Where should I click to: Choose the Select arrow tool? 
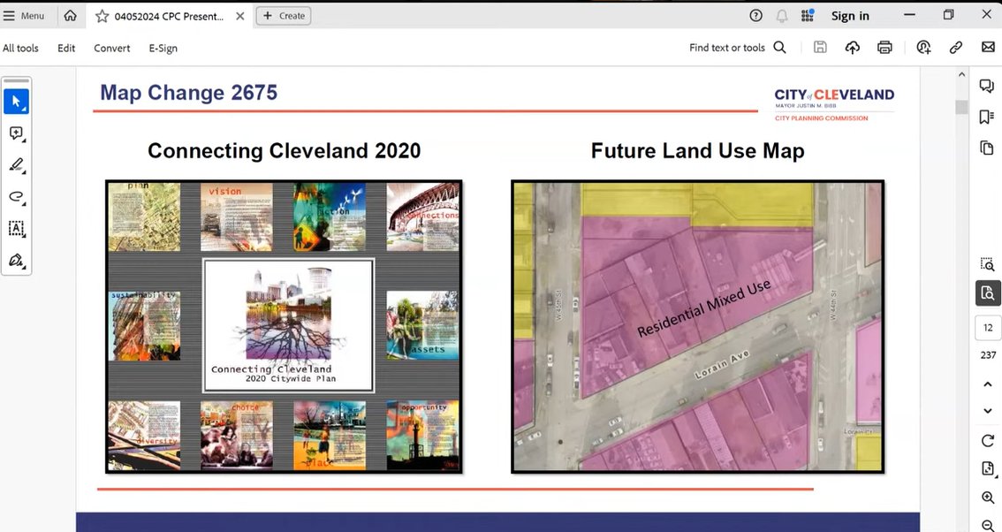(x=17, y=102)
